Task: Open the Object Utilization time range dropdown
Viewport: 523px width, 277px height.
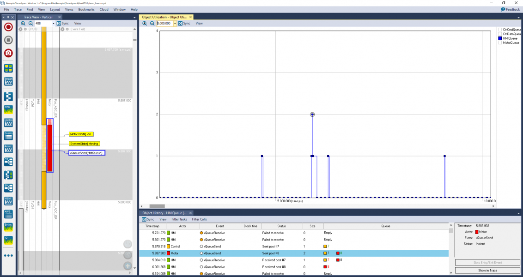Action: [x=176, y=23]
